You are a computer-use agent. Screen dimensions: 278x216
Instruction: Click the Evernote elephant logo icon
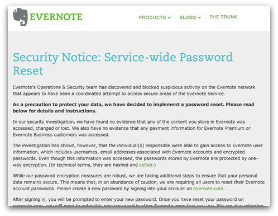click(x=20, y=17)
